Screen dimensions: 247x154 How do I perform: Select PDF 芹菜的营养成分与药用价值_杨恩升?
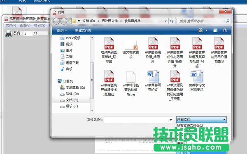pos(175,52)
